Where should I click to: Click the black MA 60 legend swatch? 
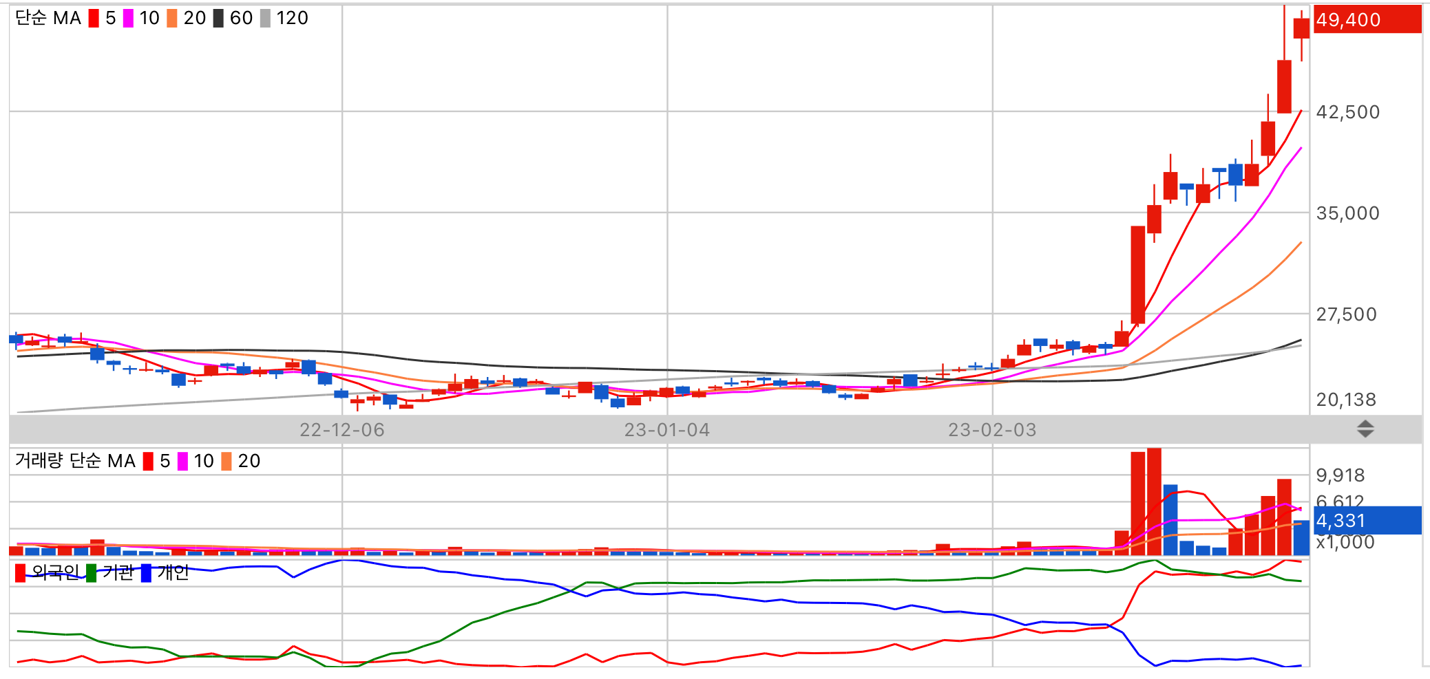218,19
